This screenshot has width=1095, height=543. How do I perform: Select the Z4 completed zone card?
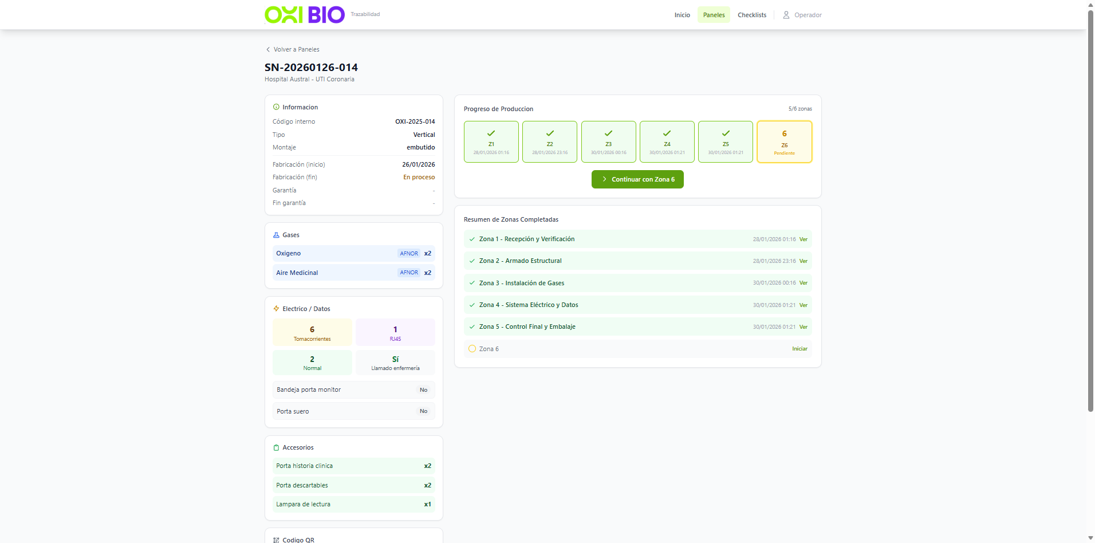point(667,142)
